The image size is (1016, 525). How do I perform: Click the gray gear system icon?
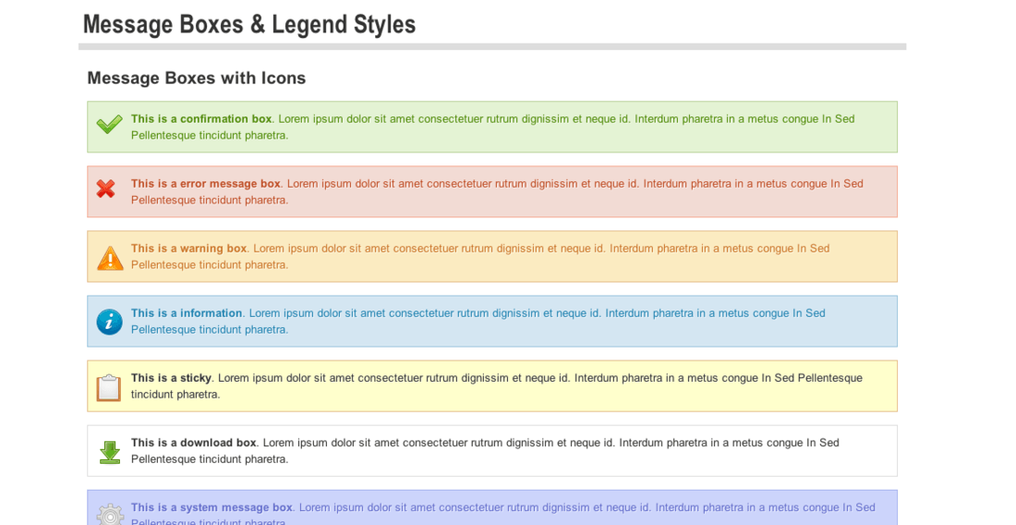pos(110,514)
